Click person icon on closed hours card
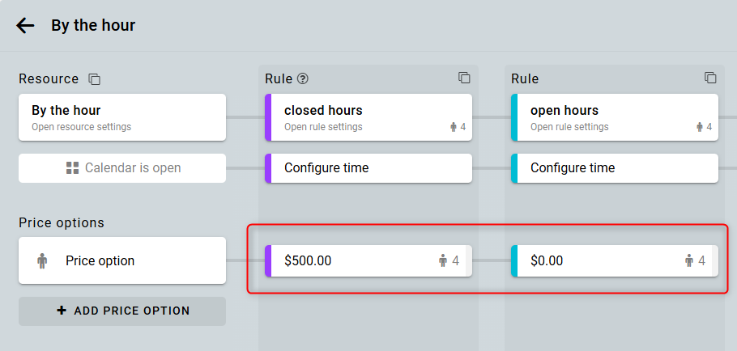This screenshot has width=737, height=351. pos(454,127)
